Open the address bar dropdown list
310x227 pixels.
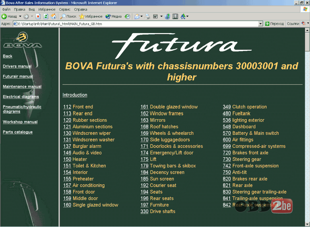261,24
